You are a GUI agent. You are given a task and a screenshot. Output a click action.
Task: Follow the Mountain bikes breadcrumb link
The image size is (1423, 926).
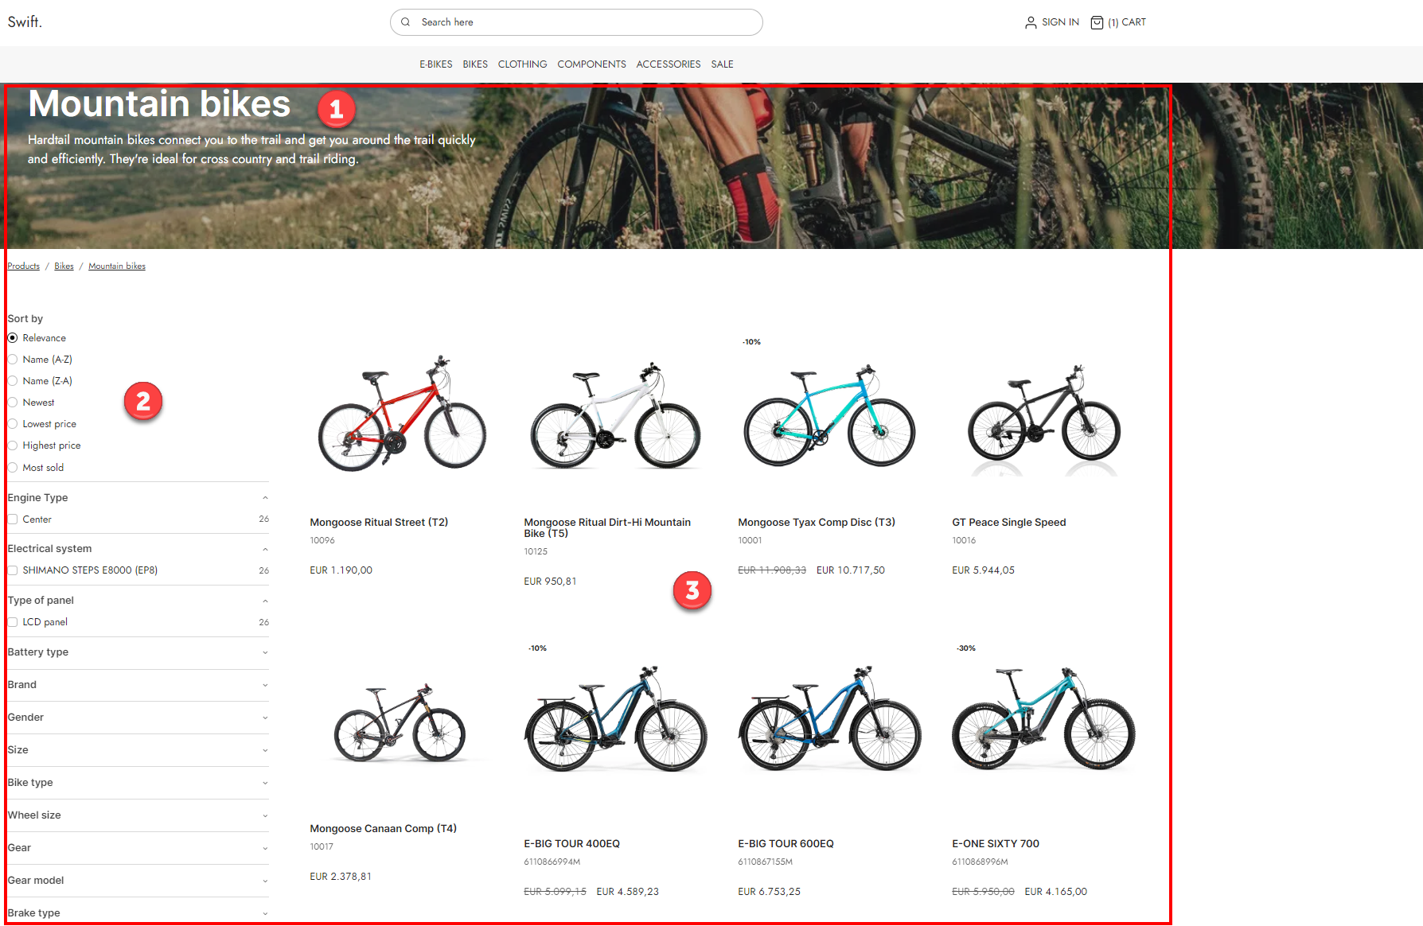click(x=117, y=267)
